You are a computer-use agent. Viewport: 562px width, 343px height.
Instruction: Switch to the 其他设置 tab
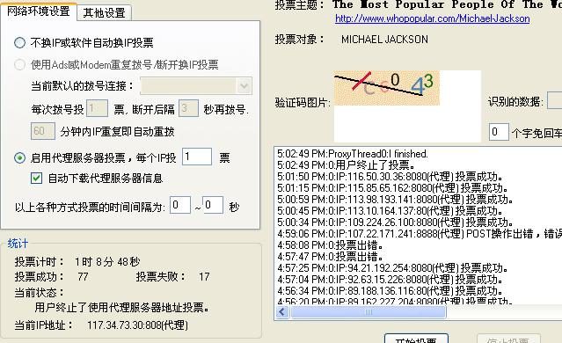pyautogui.click(x=104, y=13)
